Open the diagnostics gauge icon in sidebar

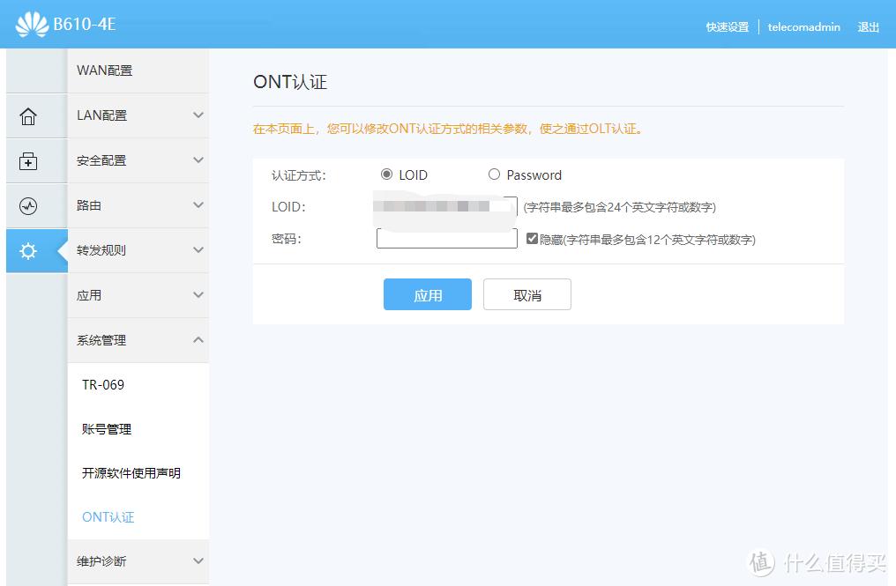tap(28, 205)
